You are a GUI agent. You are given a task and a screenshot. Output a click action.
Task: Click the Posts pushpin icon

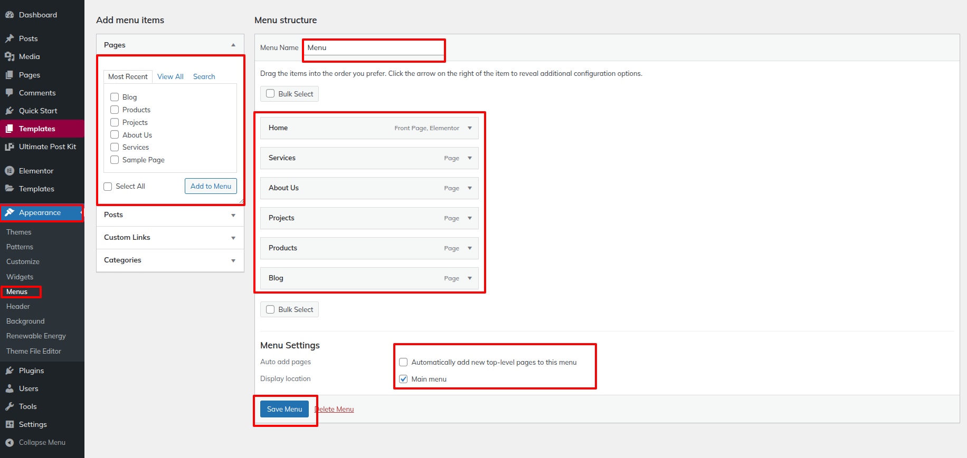pos(10,38)
